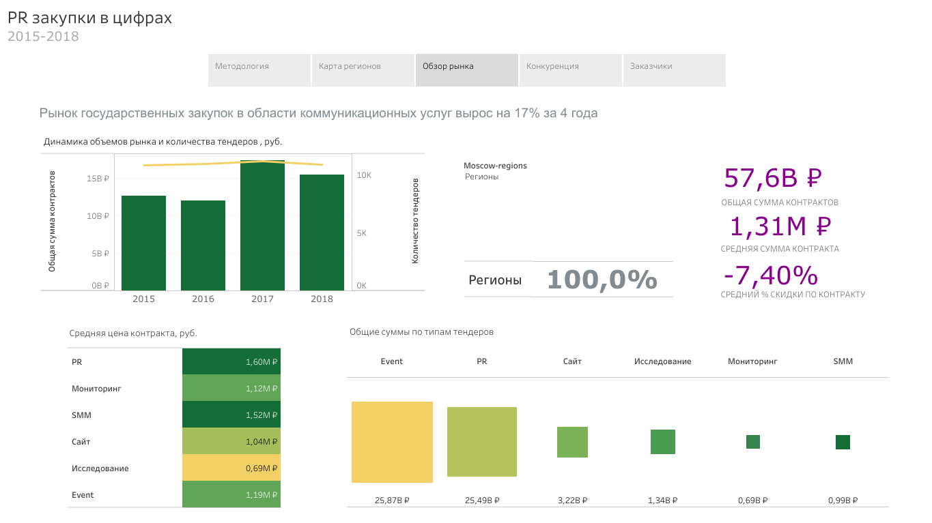Select the PR olive square
932x523 pixels.
tap(482, 442)
